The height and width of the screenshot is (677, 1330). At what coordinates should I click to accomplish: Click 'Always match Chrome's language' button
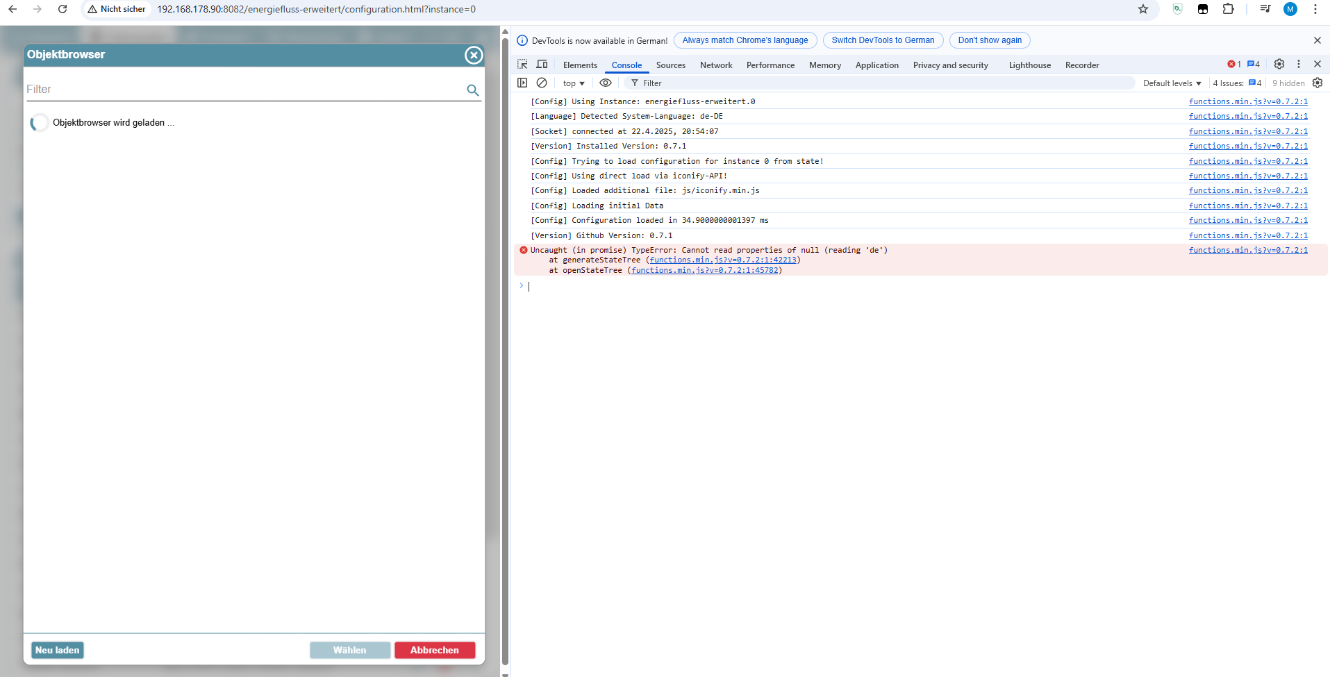pyautogui.click(x=745, y=40)
